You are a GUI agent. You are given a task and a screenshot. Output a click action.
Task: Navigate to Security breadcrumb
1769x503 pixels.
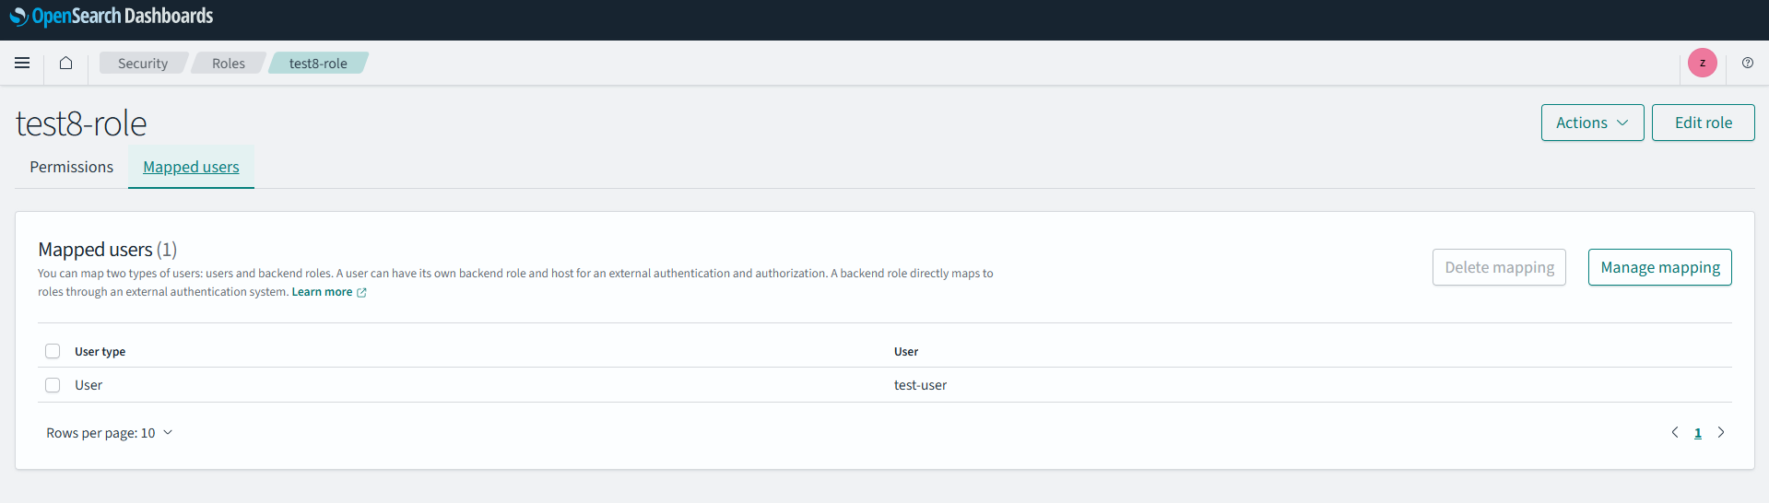point(143,64)
